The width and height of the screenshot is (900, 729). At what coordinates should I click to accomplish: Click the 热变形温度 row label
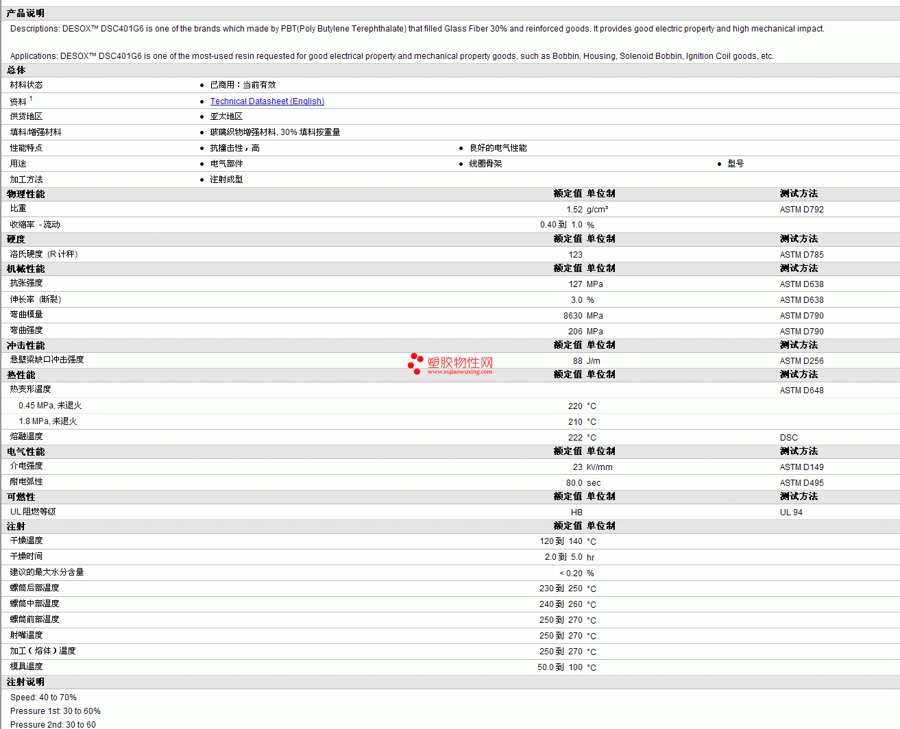(x=30, y=389)
